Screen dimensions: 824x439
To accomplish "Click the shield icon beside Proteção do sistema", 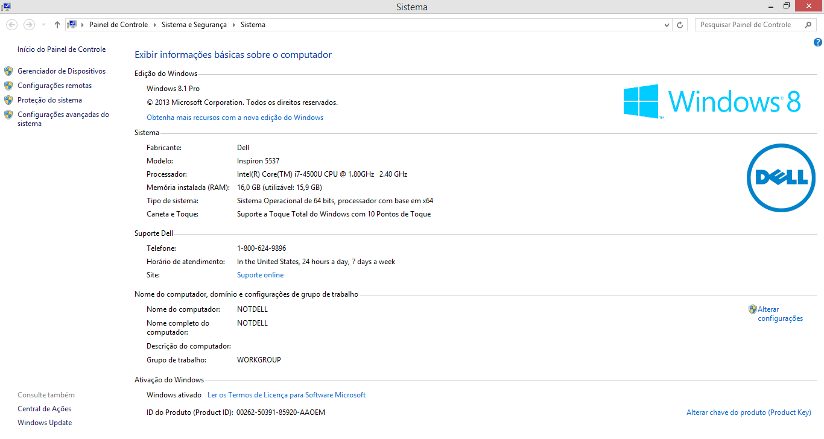I will [x=8, y=100].
